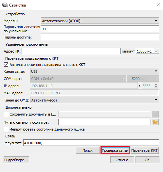Click the folder browse icon for scripts path
The height and width of the screenshot is (172, 163).
(155, 122)
